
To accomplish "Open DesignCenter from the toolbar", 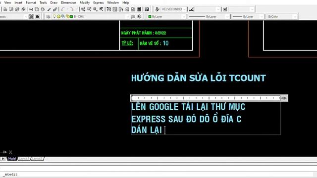I will (115, 9).
